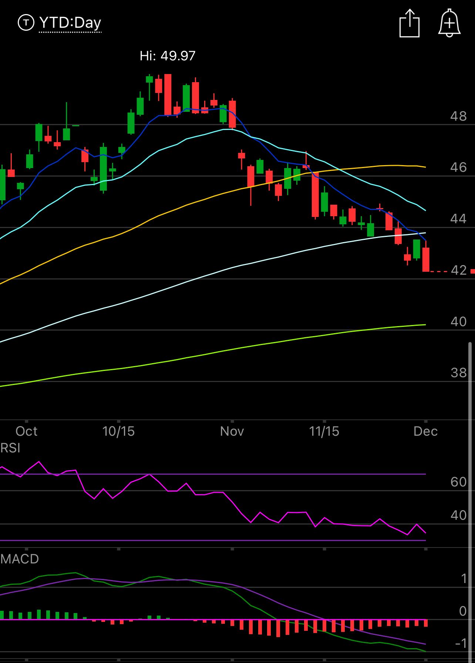475x663 pixels.
Task: Click the MACD -1 axis label
Action: tap(461, 644)
